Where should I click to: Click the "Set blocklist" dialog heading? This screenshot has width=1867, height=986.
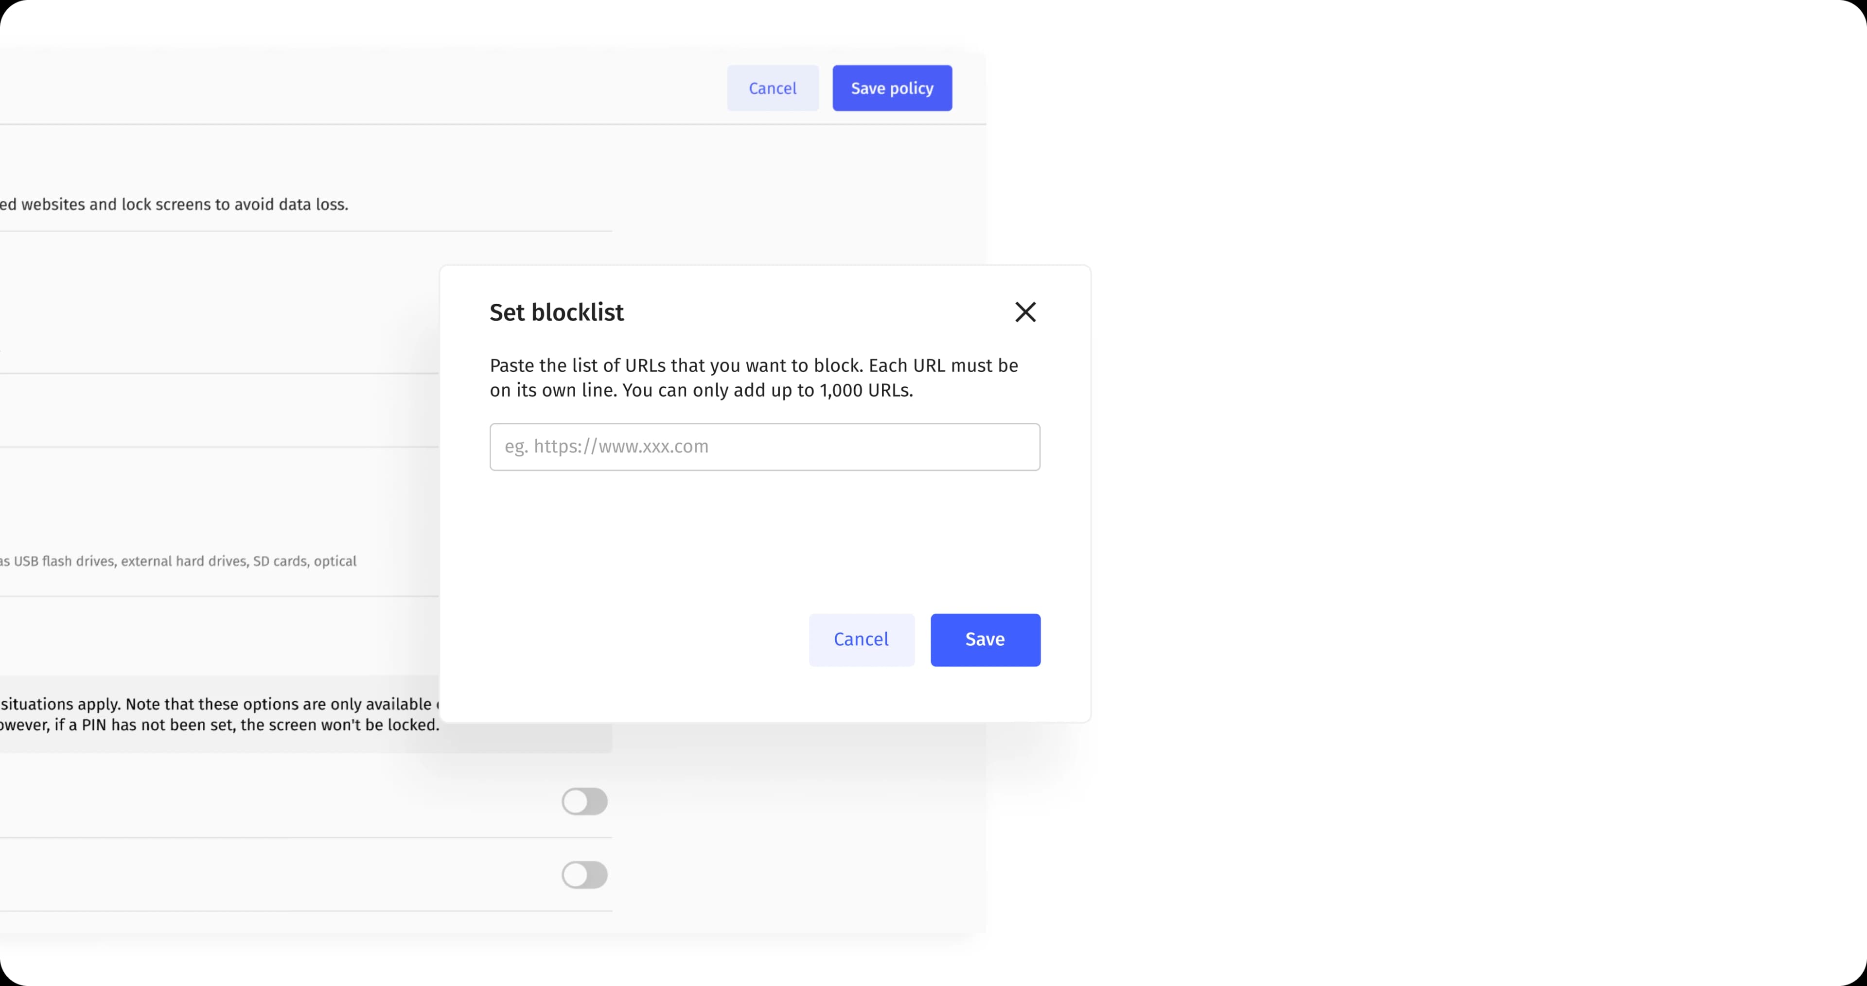click(x=556, y=312)
